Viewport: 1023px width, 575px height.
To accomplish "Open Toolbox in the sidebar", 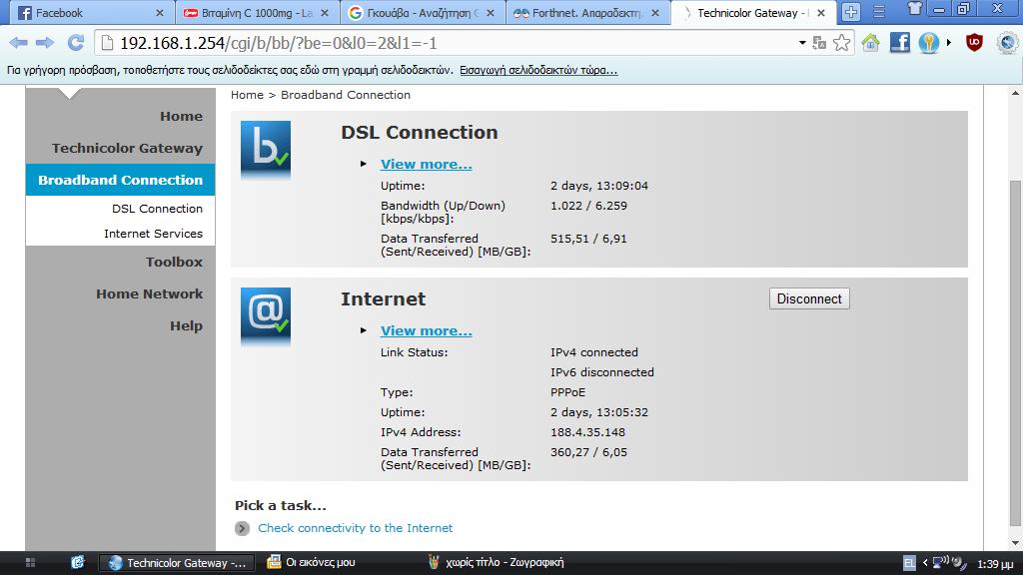I will click(x=174, y=262).
